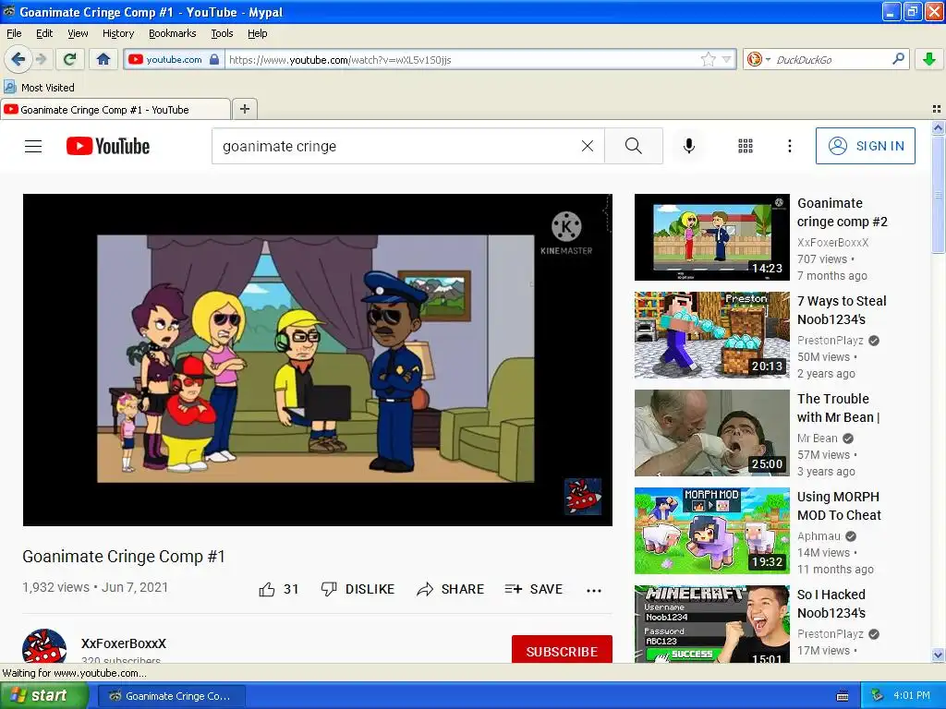Open the Using MORPH MOD To Cheat thumbnail
The image size is (946, 709).
pyautogui.click(x=712, y=531)
